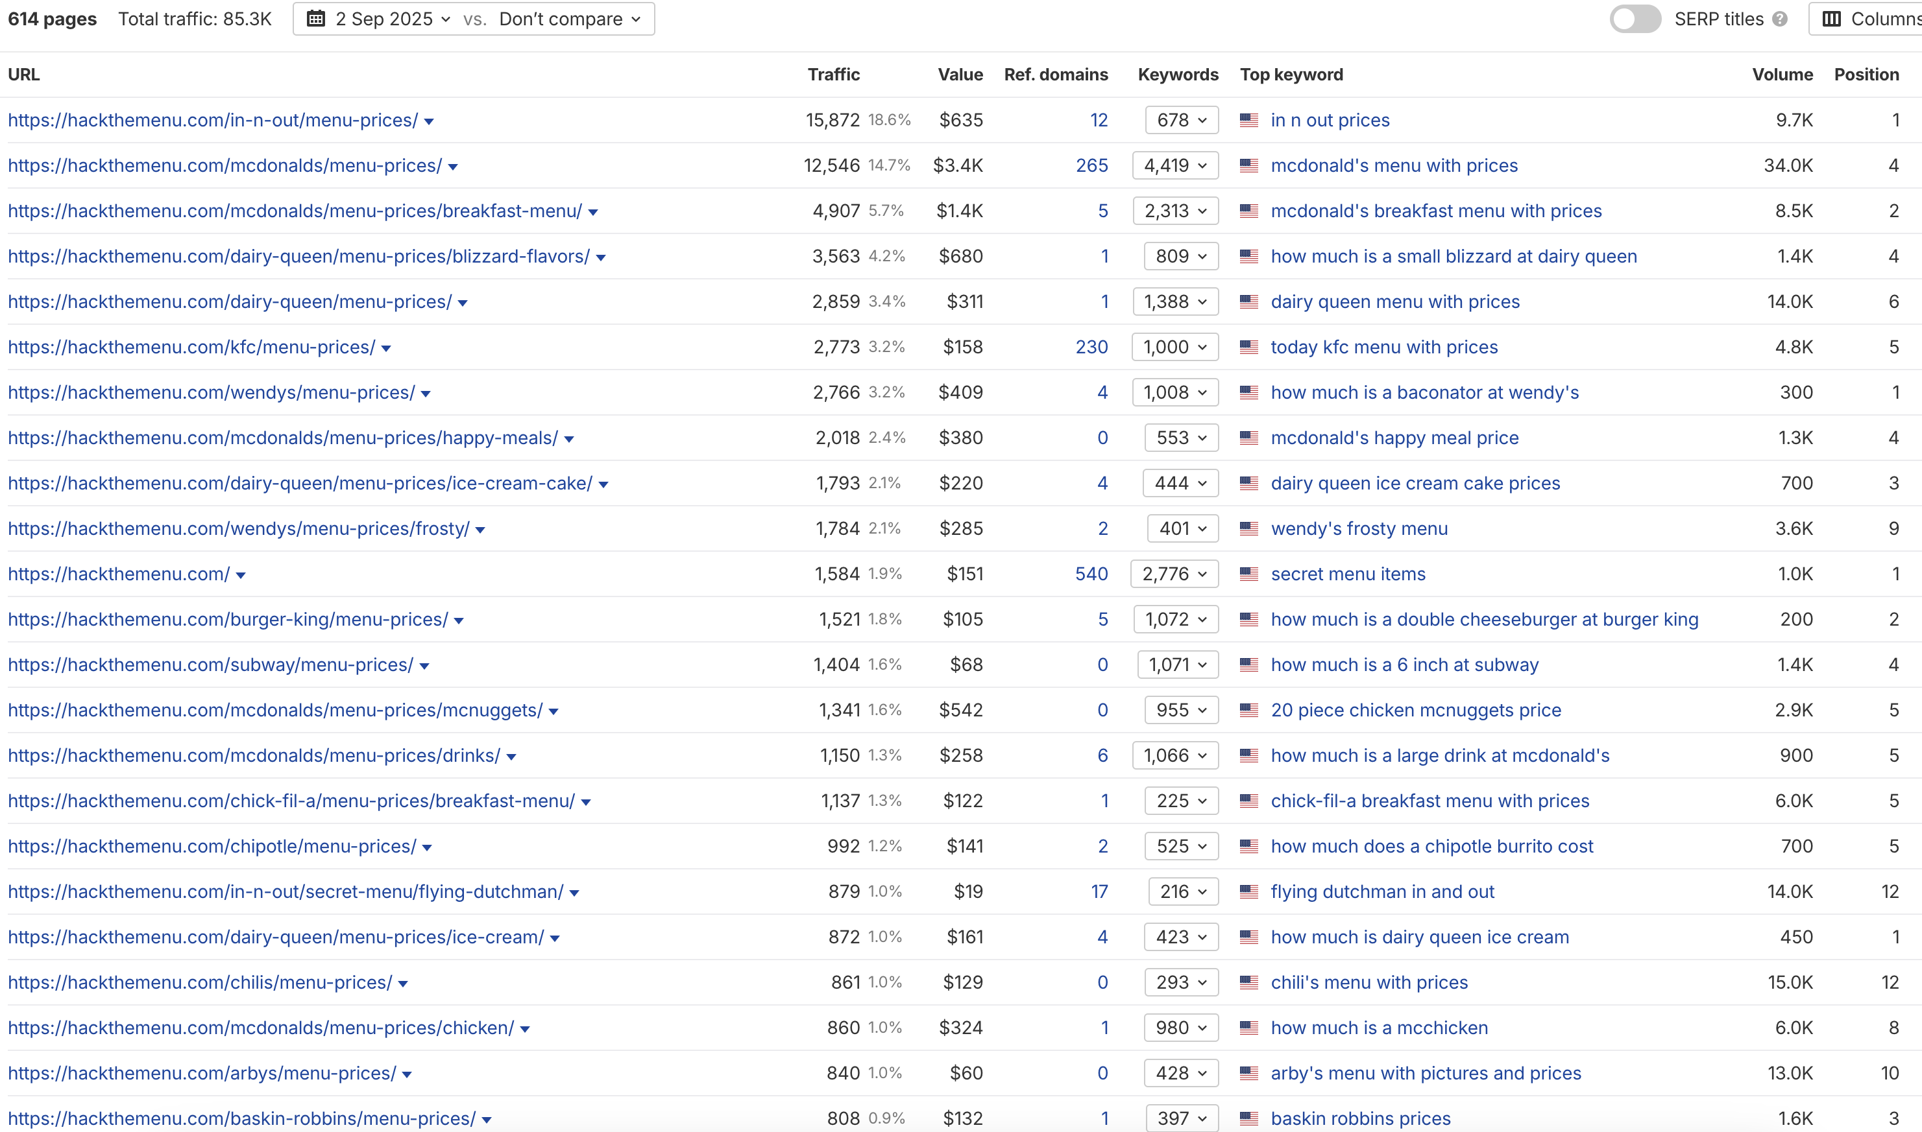Click the US flag beside 'today kfc menu with prices'

click(1248, 346)
